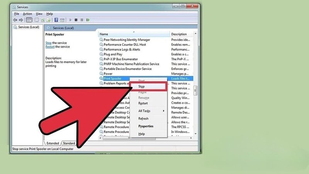The width and height of the screenshot is (309, 174).
Task: Click gear icon beside PnP-X IP Bus Enumerator
Action: tap(101, 59)
